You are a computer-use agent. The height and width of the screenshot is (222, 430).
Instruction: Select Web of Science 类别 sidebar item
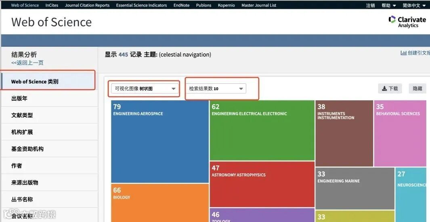tap(49, 81)
